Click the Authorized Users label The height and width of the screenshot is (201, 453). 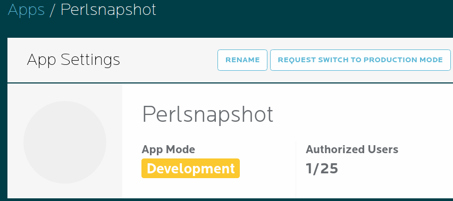tap(352, 149)
